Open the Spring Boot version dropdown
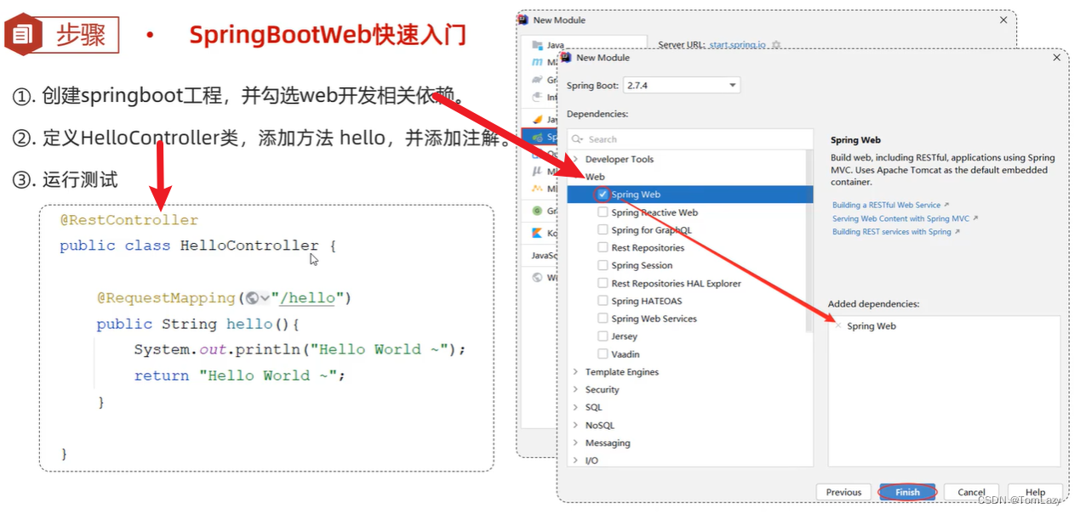 (734, 85)
